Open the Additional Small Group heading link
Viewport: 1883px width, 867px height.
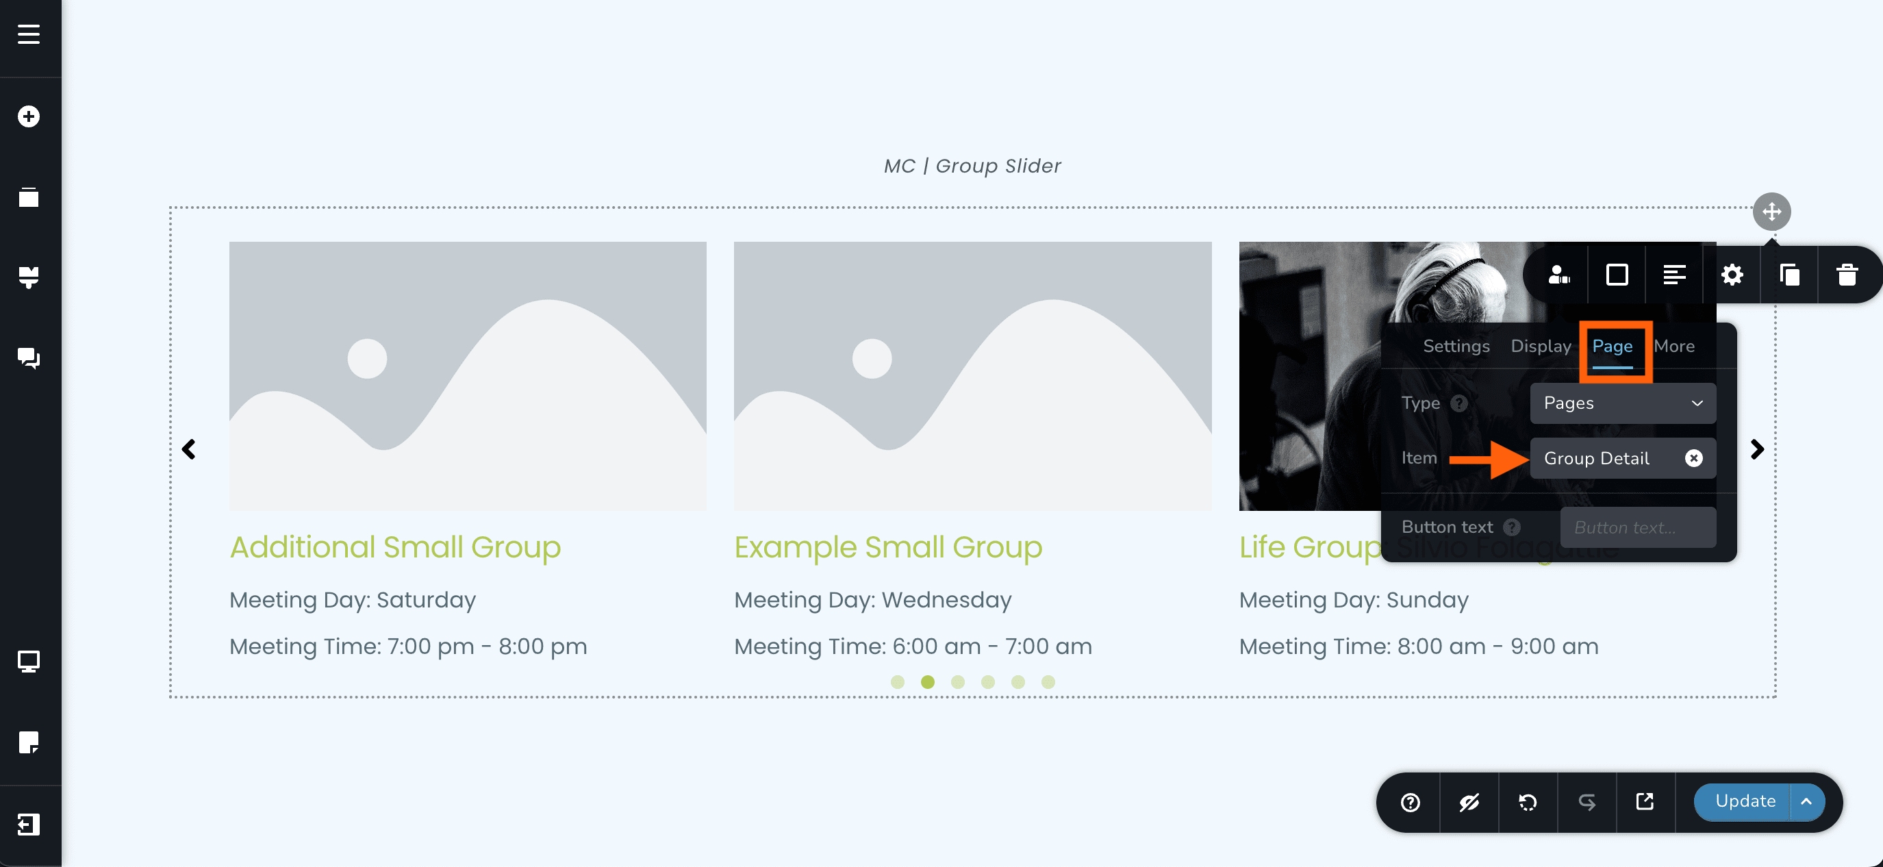[396, 546]
